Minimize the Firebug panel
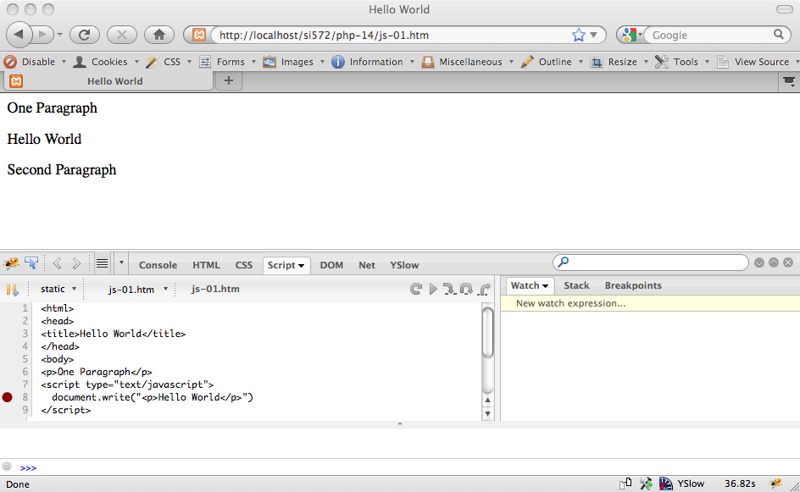The width and height of the screenshot is (800, 492). click(x=759, y=263)
